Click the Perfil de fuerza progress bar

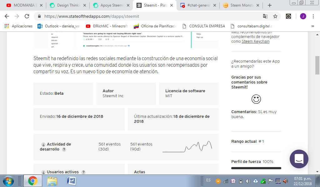(256, 168)
